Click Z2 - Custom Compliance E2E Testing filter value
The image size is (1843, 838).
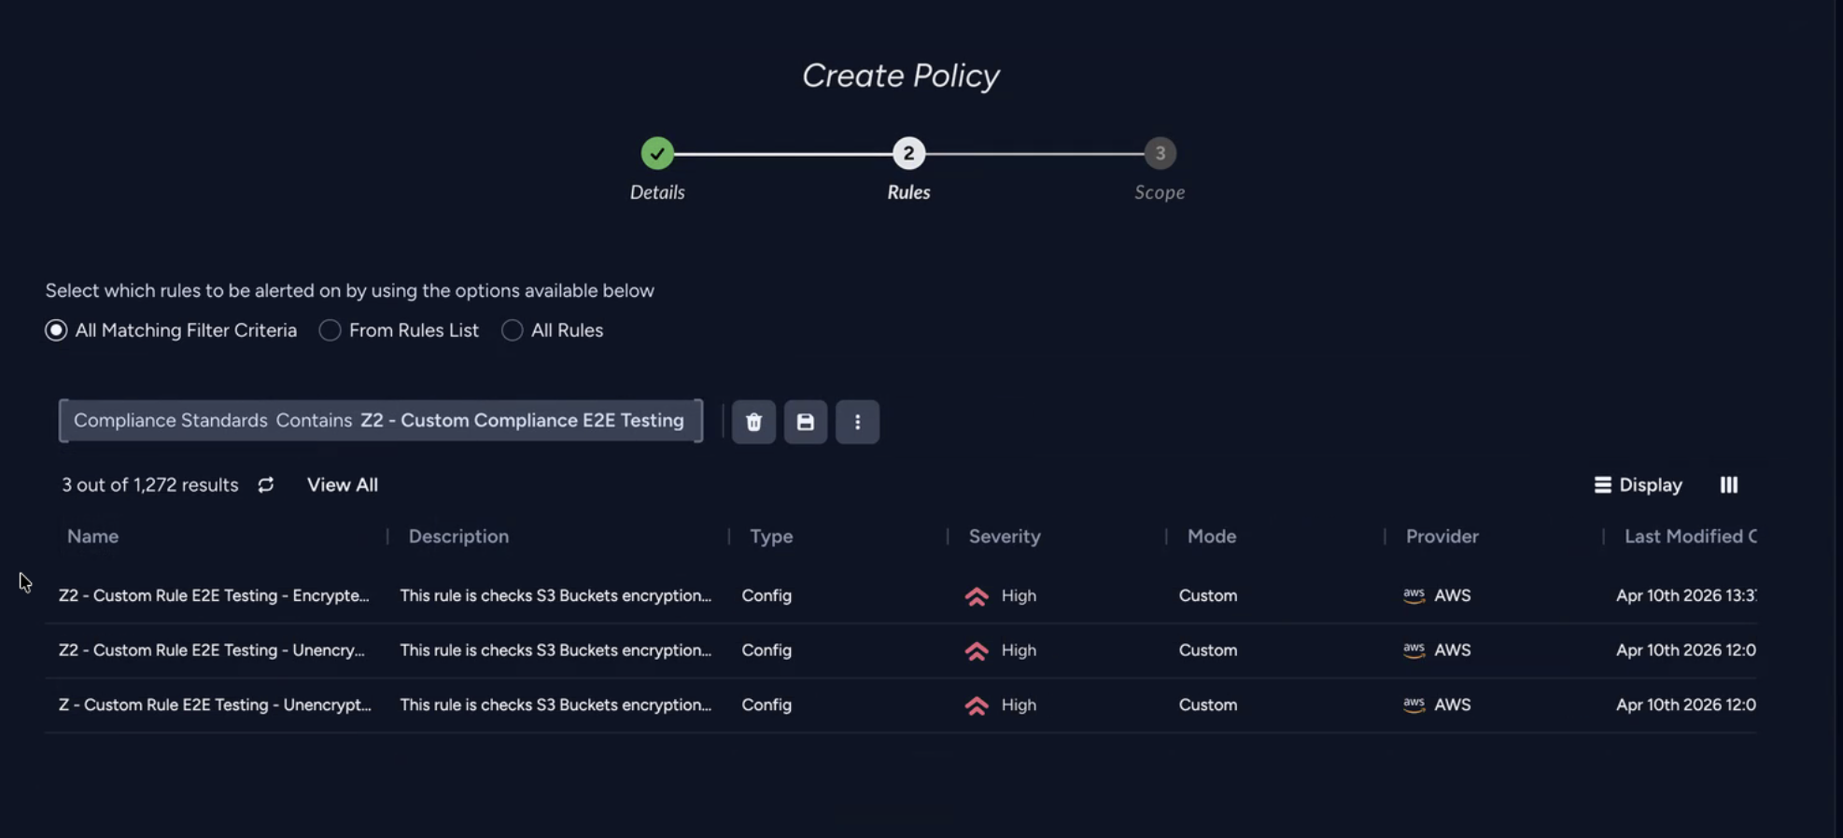[522, 420]
